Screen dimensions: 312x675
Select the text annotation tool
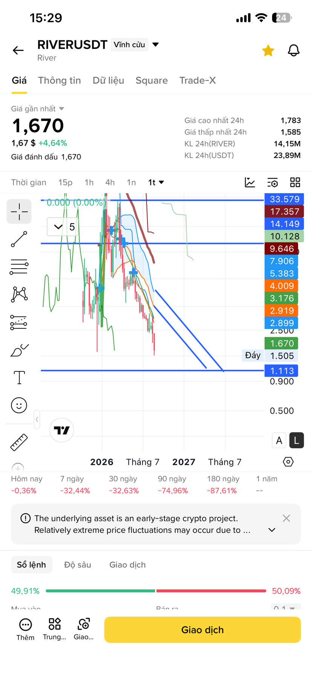(x=19, y=377)
